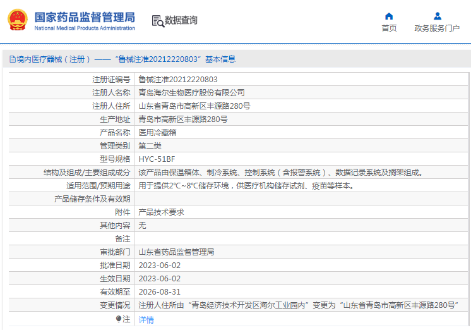
Task: Click the 政务服务门户 person icon
Action: pyautogui.click(x=437, y=16)
